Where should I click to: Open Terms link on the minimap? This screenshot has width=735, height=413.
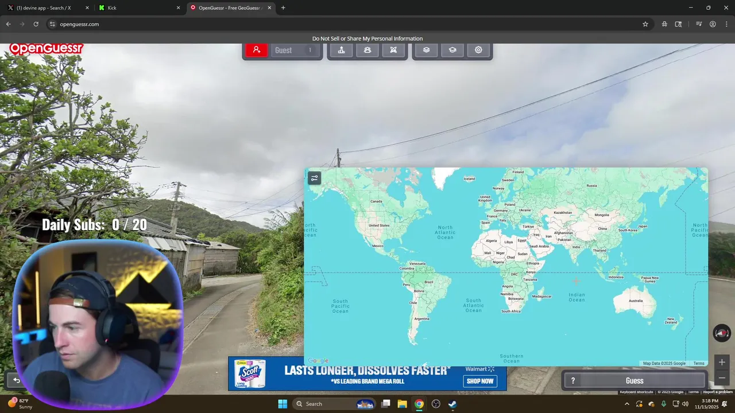tap(699, 363)
